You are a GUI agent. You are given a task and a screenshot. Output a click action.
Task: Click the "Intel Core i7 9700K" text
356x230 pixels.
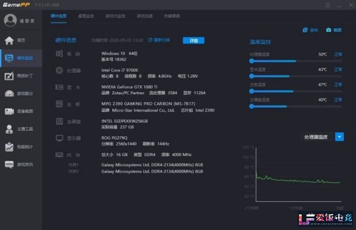pyautogui.click(x=120, y=70)
